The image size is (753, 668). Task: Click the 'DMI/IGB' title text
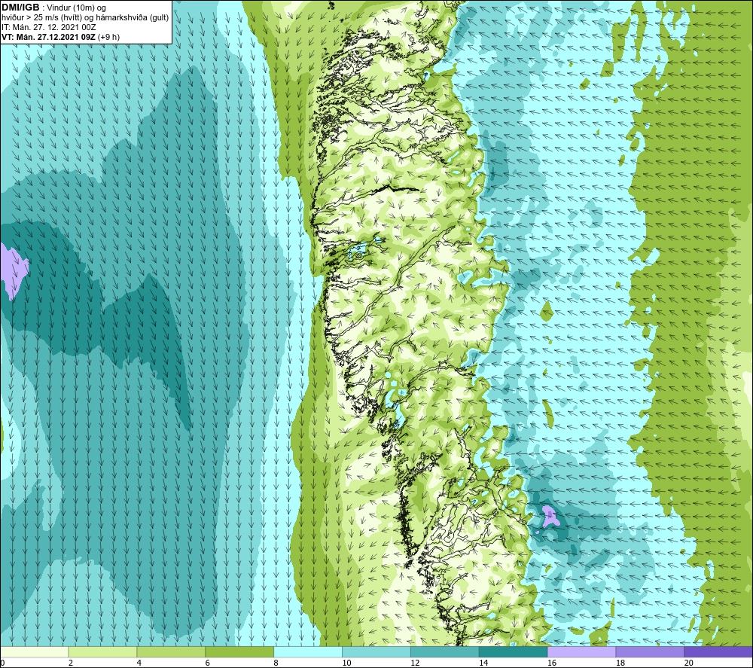[x=20, y=8]
